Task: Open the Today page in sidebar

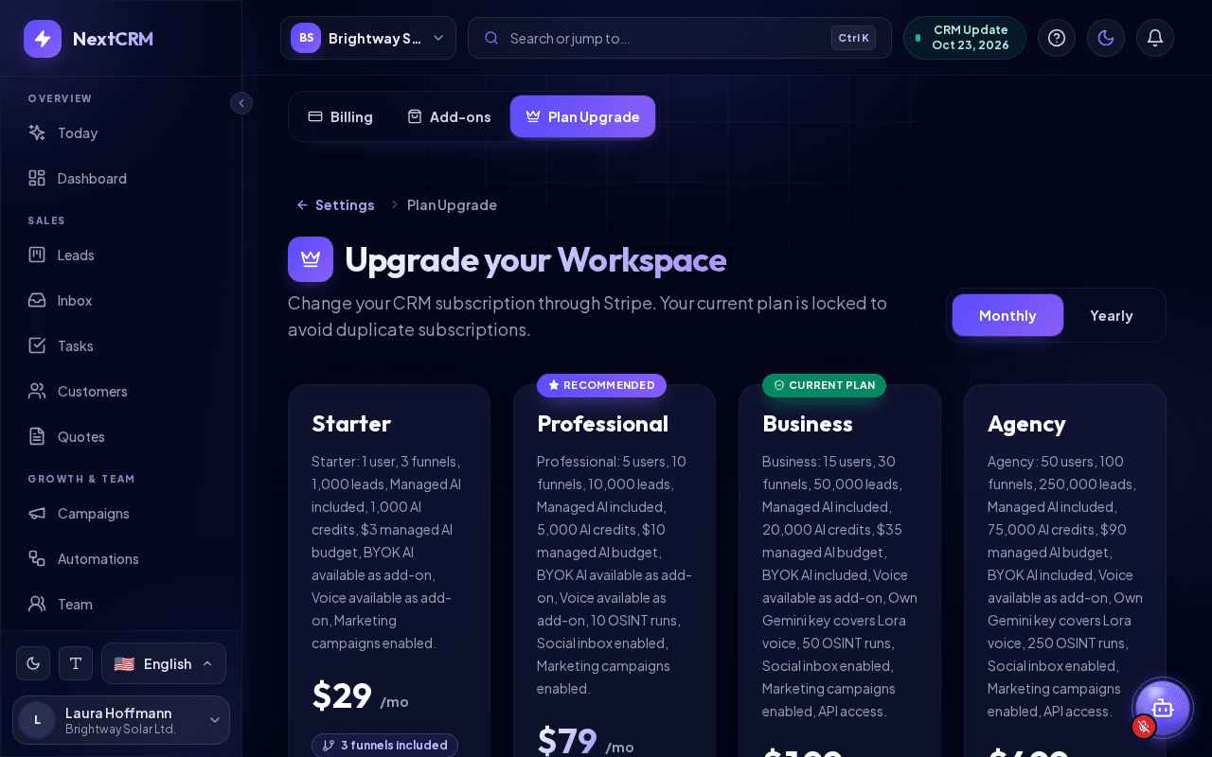Action: 121,133
